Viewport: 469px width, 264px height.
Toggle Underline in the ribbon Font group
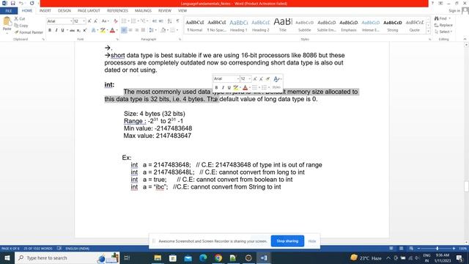62,30
